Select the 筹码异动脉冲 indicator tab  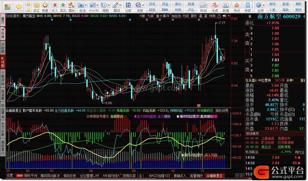[50, 176]
